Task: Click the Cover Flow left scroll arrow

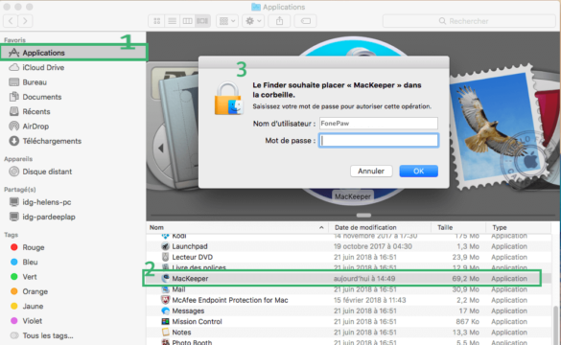Action: [x=161, y=148]
